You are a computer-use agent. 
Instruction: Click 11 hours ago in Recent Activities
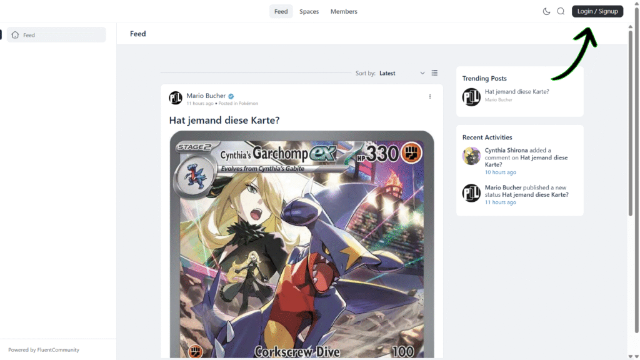501,202
